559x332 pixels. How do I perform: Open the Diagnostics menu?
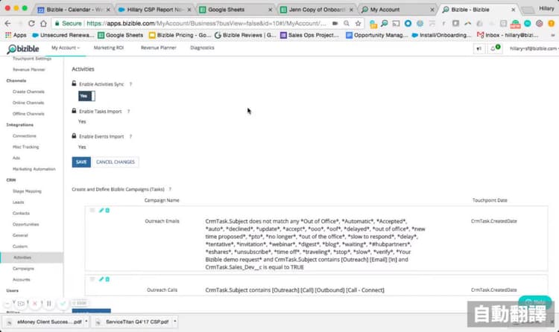[202, 48]
